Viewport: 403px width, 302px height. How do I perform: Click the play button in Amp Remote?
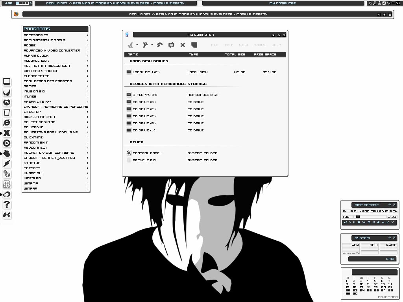click(x=350, y=223)
